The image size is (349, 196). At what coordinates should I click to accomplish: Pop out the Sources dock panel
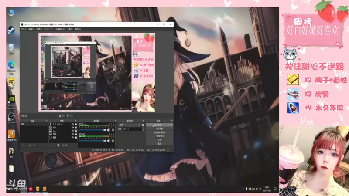(x=75, y=121)
